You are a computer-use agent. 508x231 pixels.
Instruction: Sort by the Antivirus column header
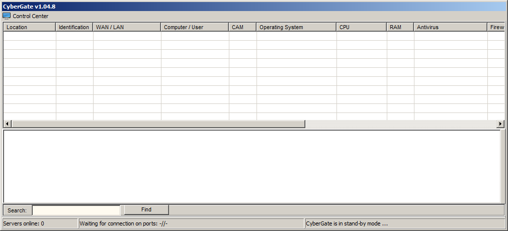[x=450, y=27]
